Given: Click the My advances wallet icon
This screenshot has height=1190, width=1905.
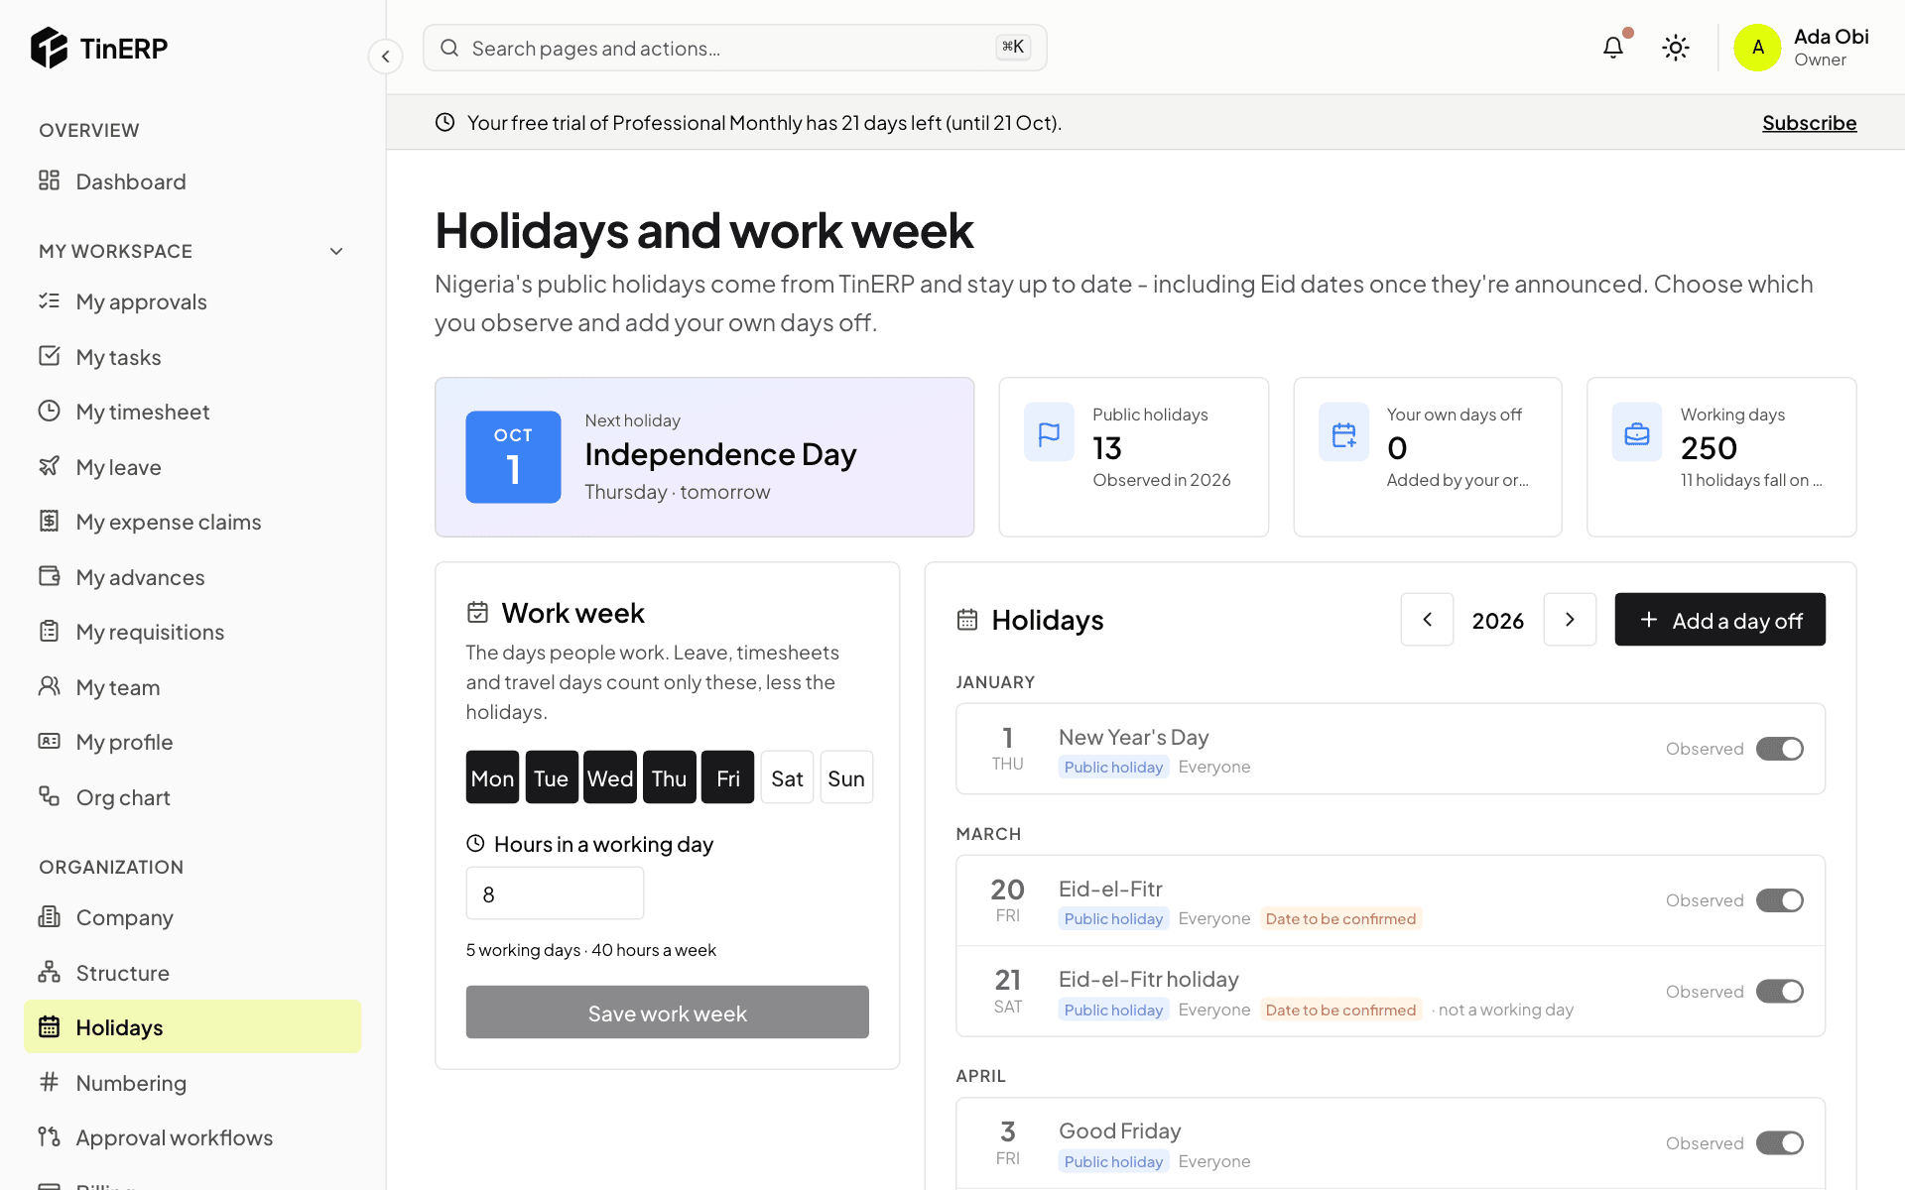Looking at the screenshot, I should (x=50, y=576).
